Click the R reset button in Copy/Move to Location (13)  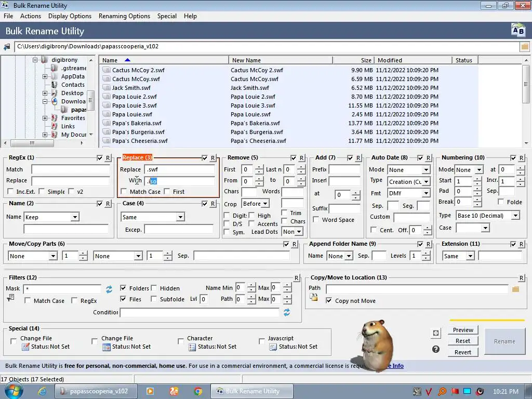[522, 278]
